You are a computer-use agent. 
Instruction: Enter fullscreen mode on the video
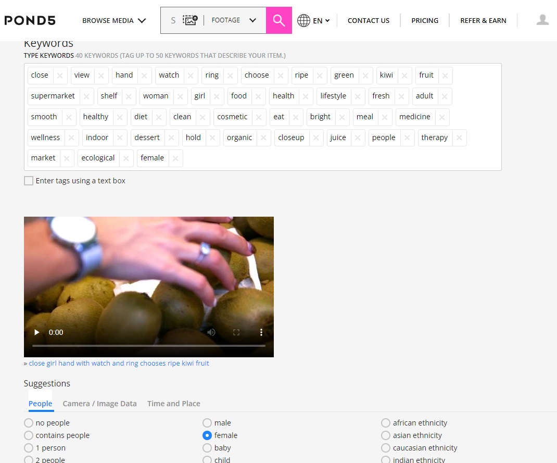(236, 332)
